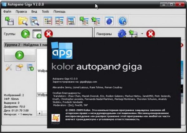Open group settings with wrench icon

pyautogui.click(x=9, y=68)
